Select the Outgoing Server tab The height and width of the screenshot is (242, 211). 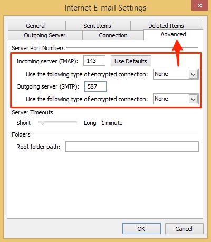45,35
